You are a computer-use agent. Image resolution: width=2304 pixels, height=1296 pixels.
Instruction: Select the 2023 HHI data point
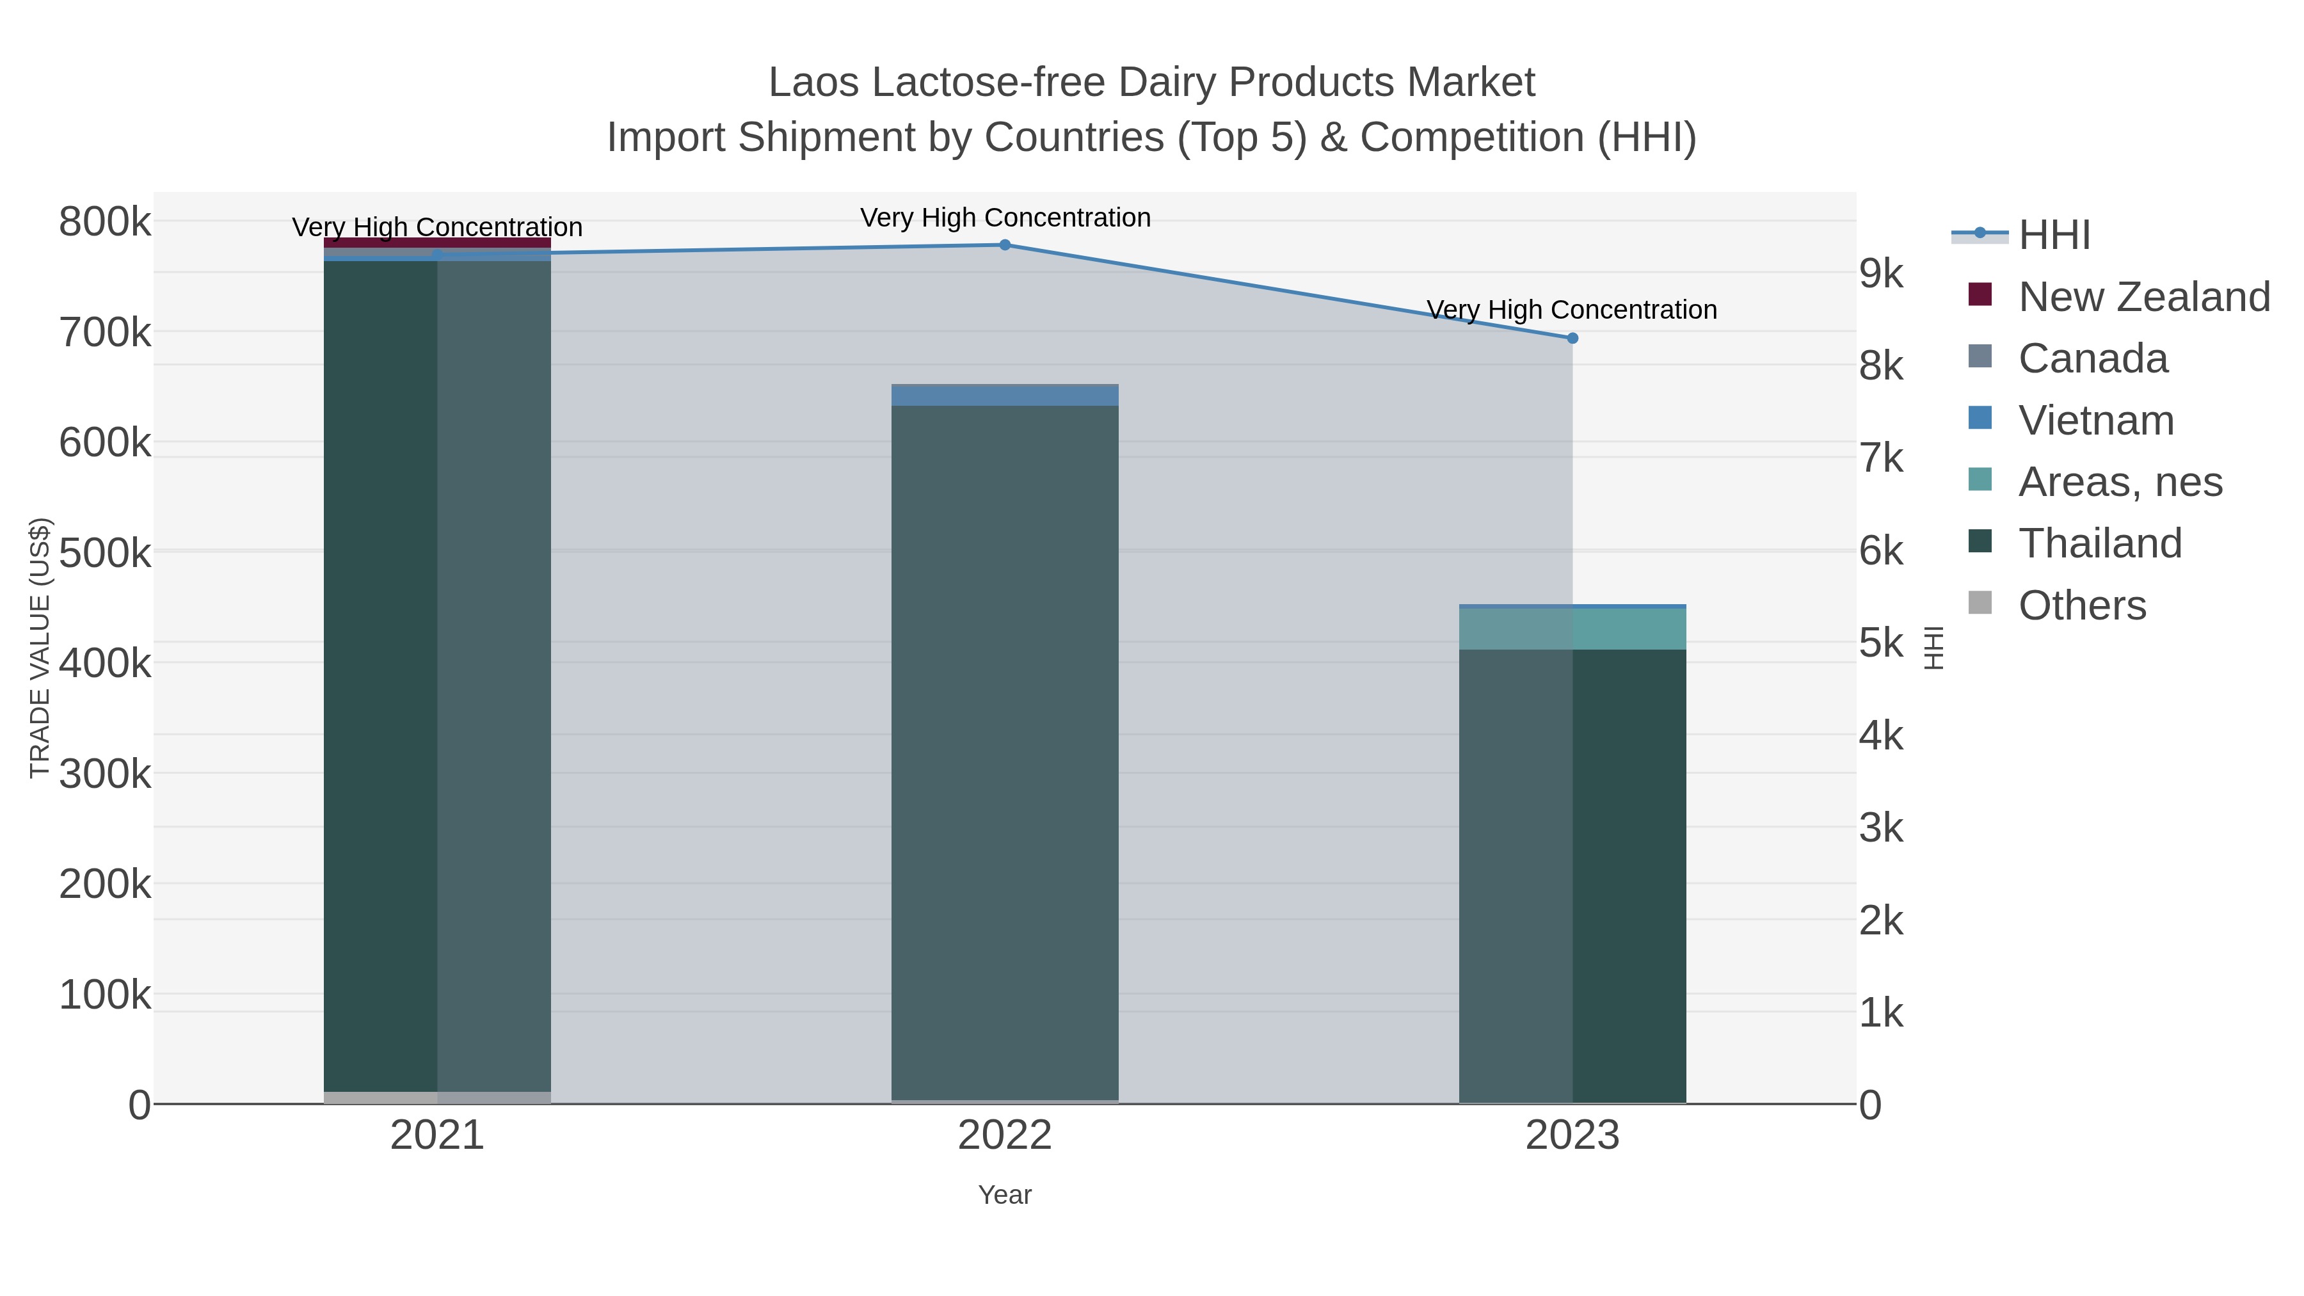coord(1572,338)
